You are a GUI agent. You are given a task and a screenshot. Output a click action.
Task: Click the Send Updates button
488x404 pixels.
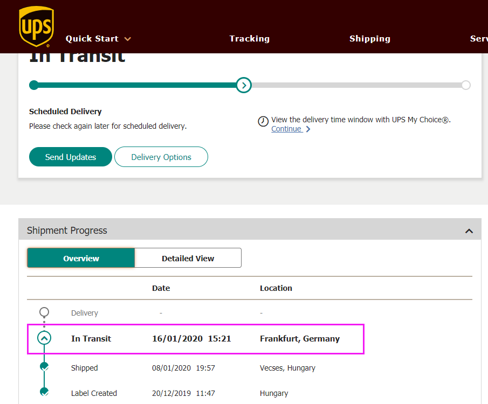(71, 157)
